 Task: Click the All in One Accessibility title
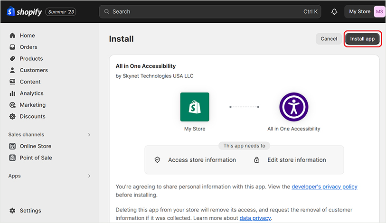(x=146, y=66)
